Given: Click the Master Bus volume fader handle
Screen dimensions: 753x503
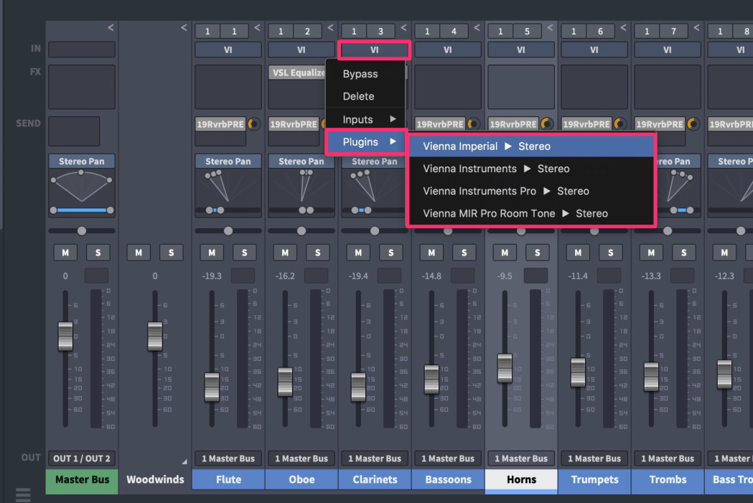Looking at the screenshot, I should point(65,337).
